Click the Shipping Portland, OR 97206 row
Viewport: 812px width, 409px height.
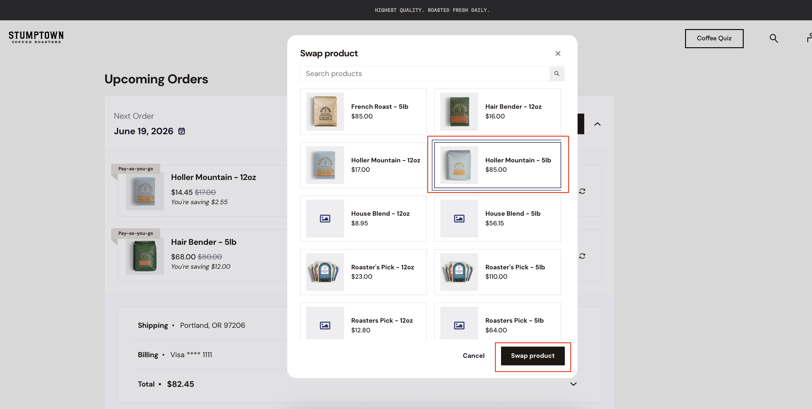click(x=359, y=325)
